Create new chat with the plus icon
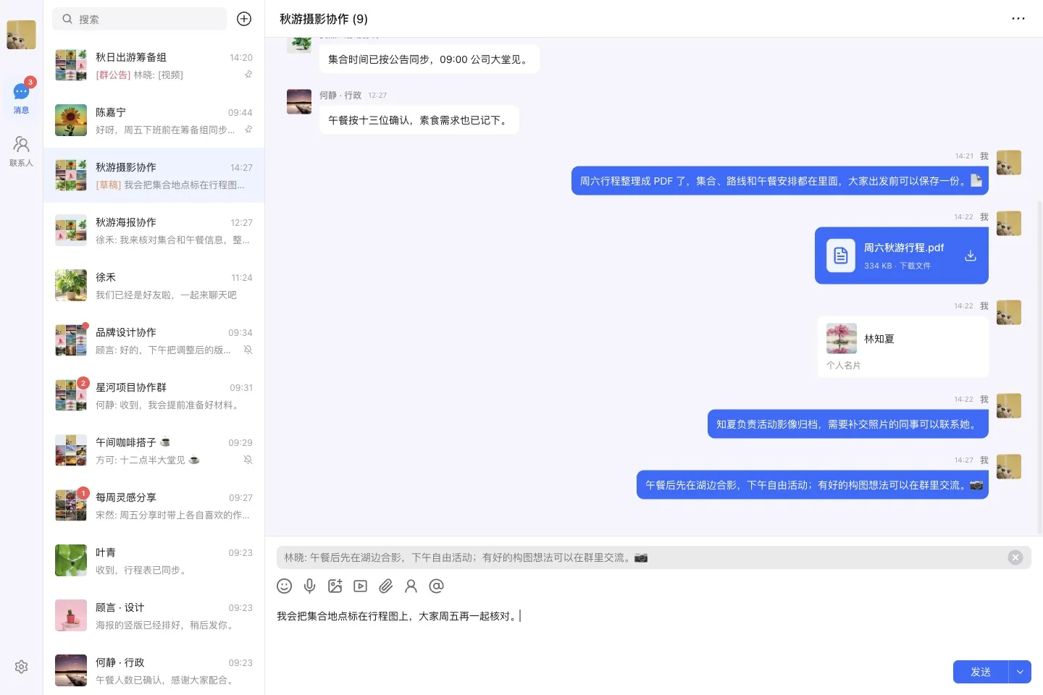Viewport: 1043px width, 695px height. (x=244, y=19)
